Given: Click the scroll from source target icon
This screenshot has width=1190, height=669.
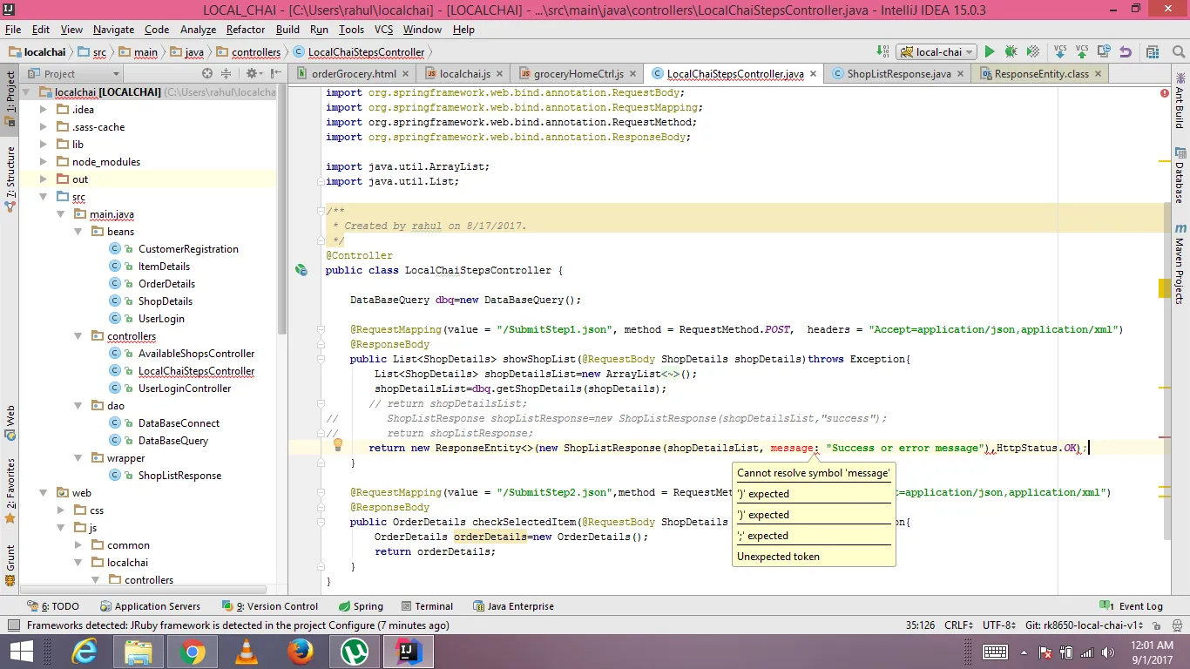Looking at the screenshot, I should tap(207, 74).
